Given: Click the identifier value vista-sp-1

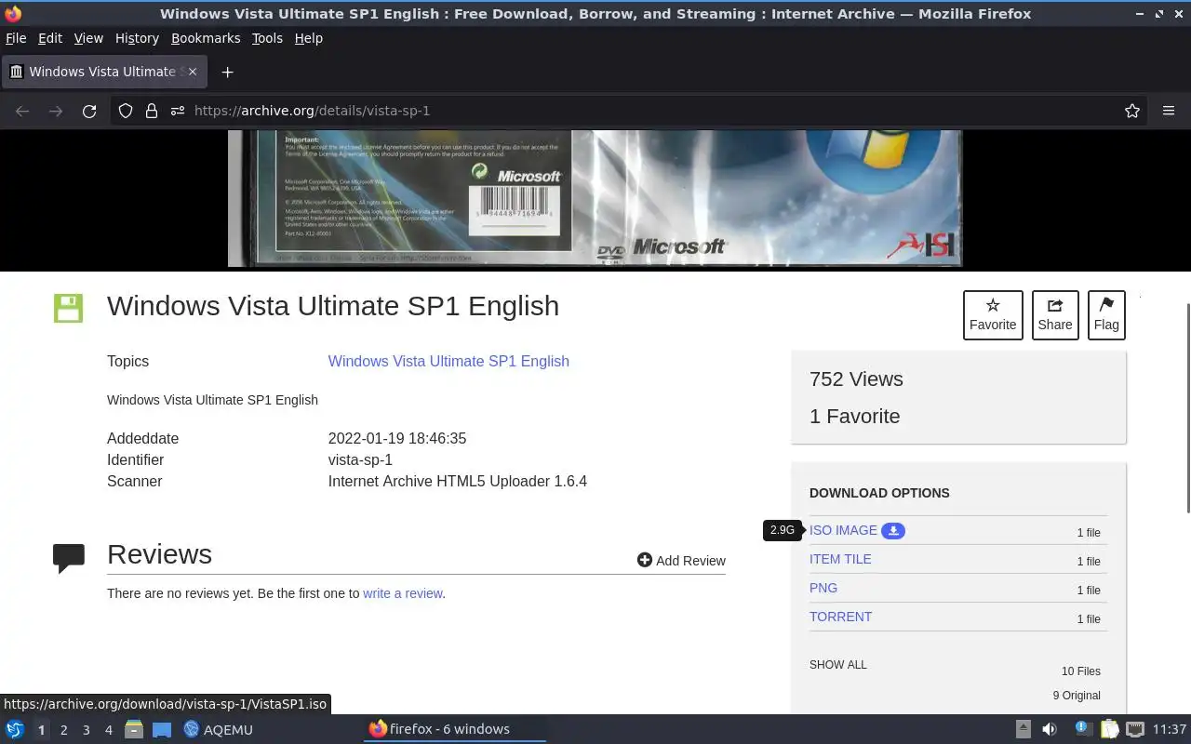Looking at the screenshot, I should click(360, 459).
